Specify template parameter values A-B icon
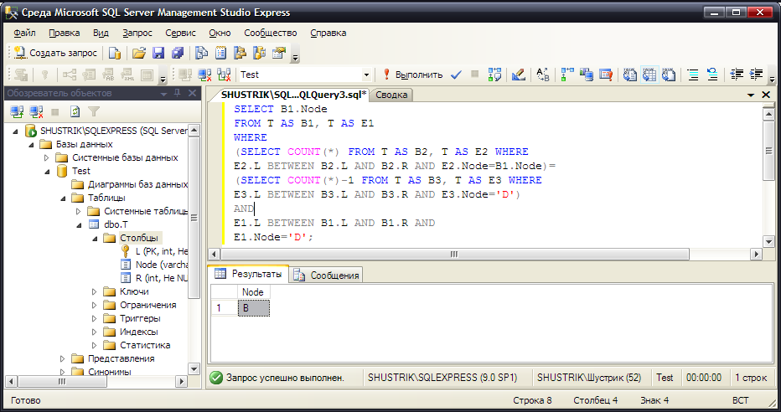The image size is (781, 412). [542, 75]
